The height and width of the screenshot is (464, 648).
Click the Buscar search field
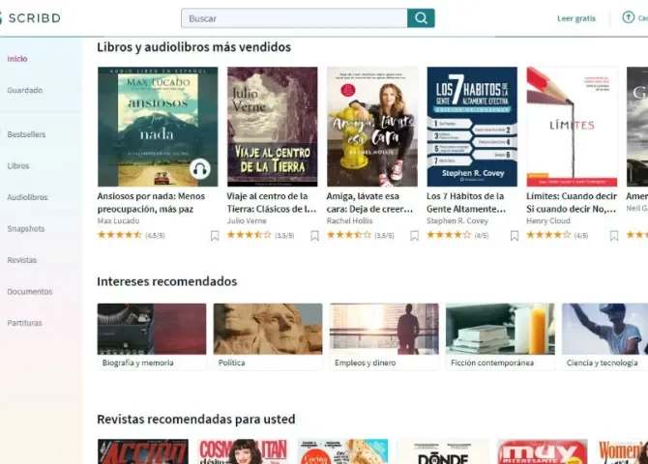point(294,18)
